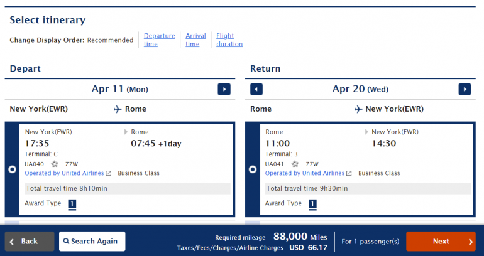Image resolution: width=484 pixels, height=256 pixels.
Task: Select the 17:35 New York departure flight
Action: (x=12, y=169)
